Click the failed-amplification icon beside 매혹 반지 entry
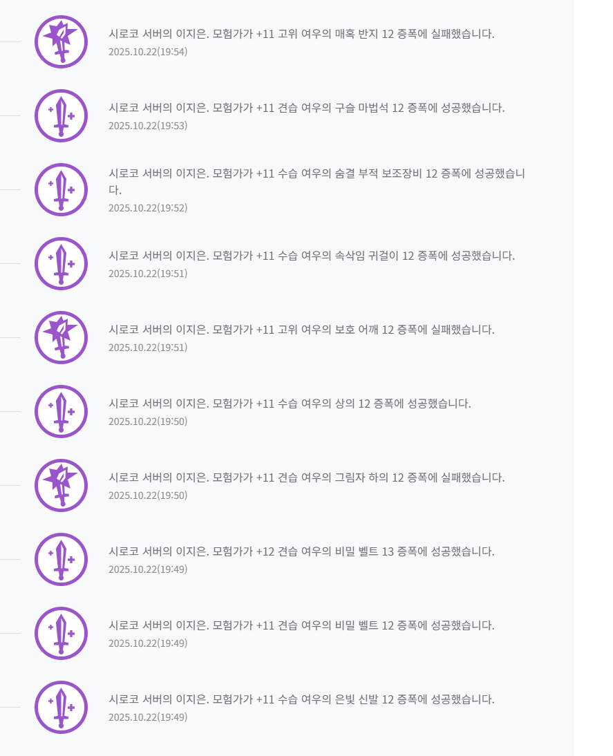Screen dimensions: 613x756 point(61,41)
